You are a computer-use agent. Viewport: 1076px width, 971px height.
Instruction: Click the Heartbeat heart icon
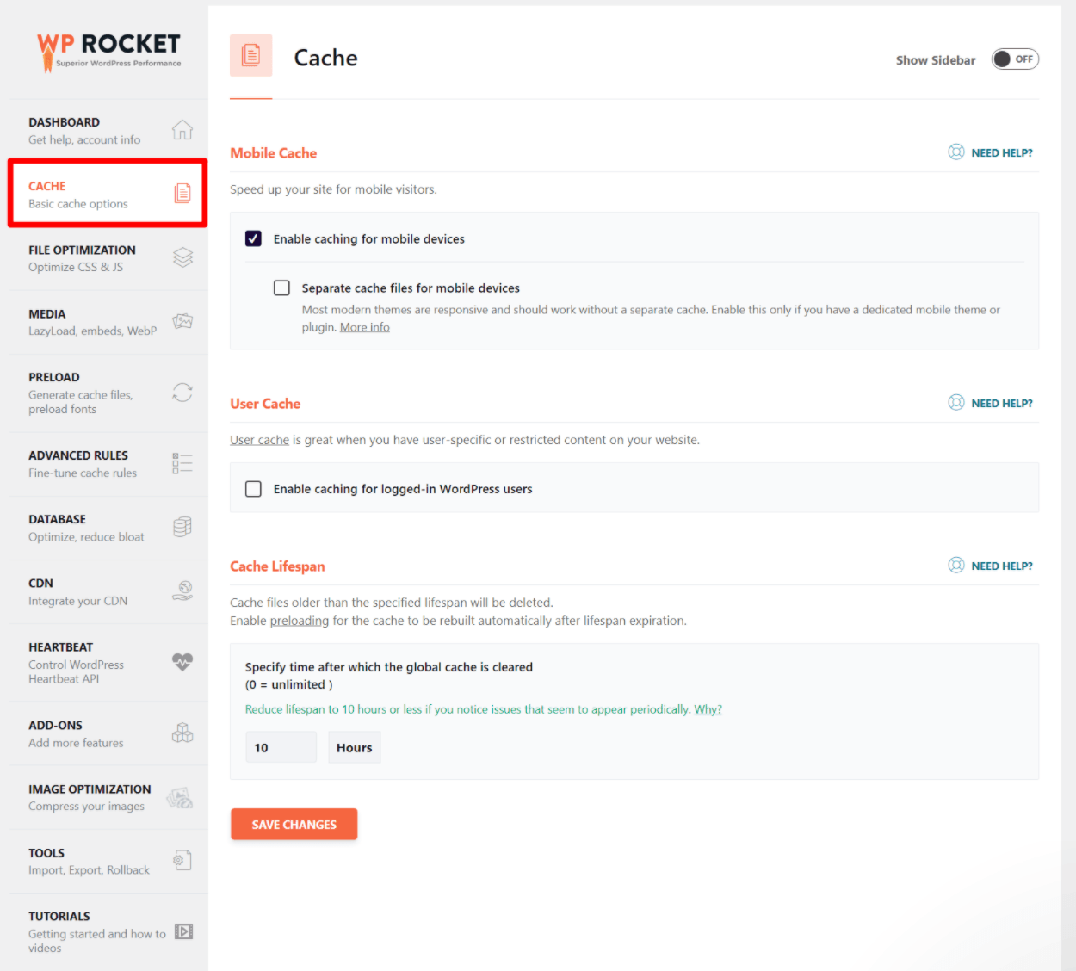[x=182, y=662]
